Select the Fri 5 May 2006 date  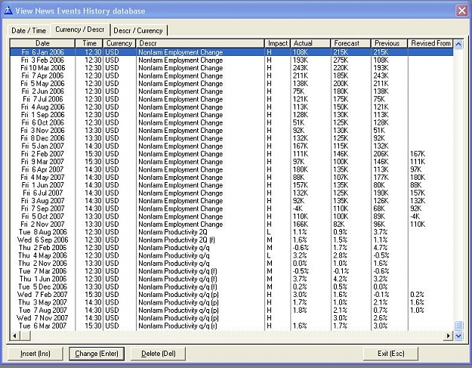pyautogui.click(x=42, y=83)
